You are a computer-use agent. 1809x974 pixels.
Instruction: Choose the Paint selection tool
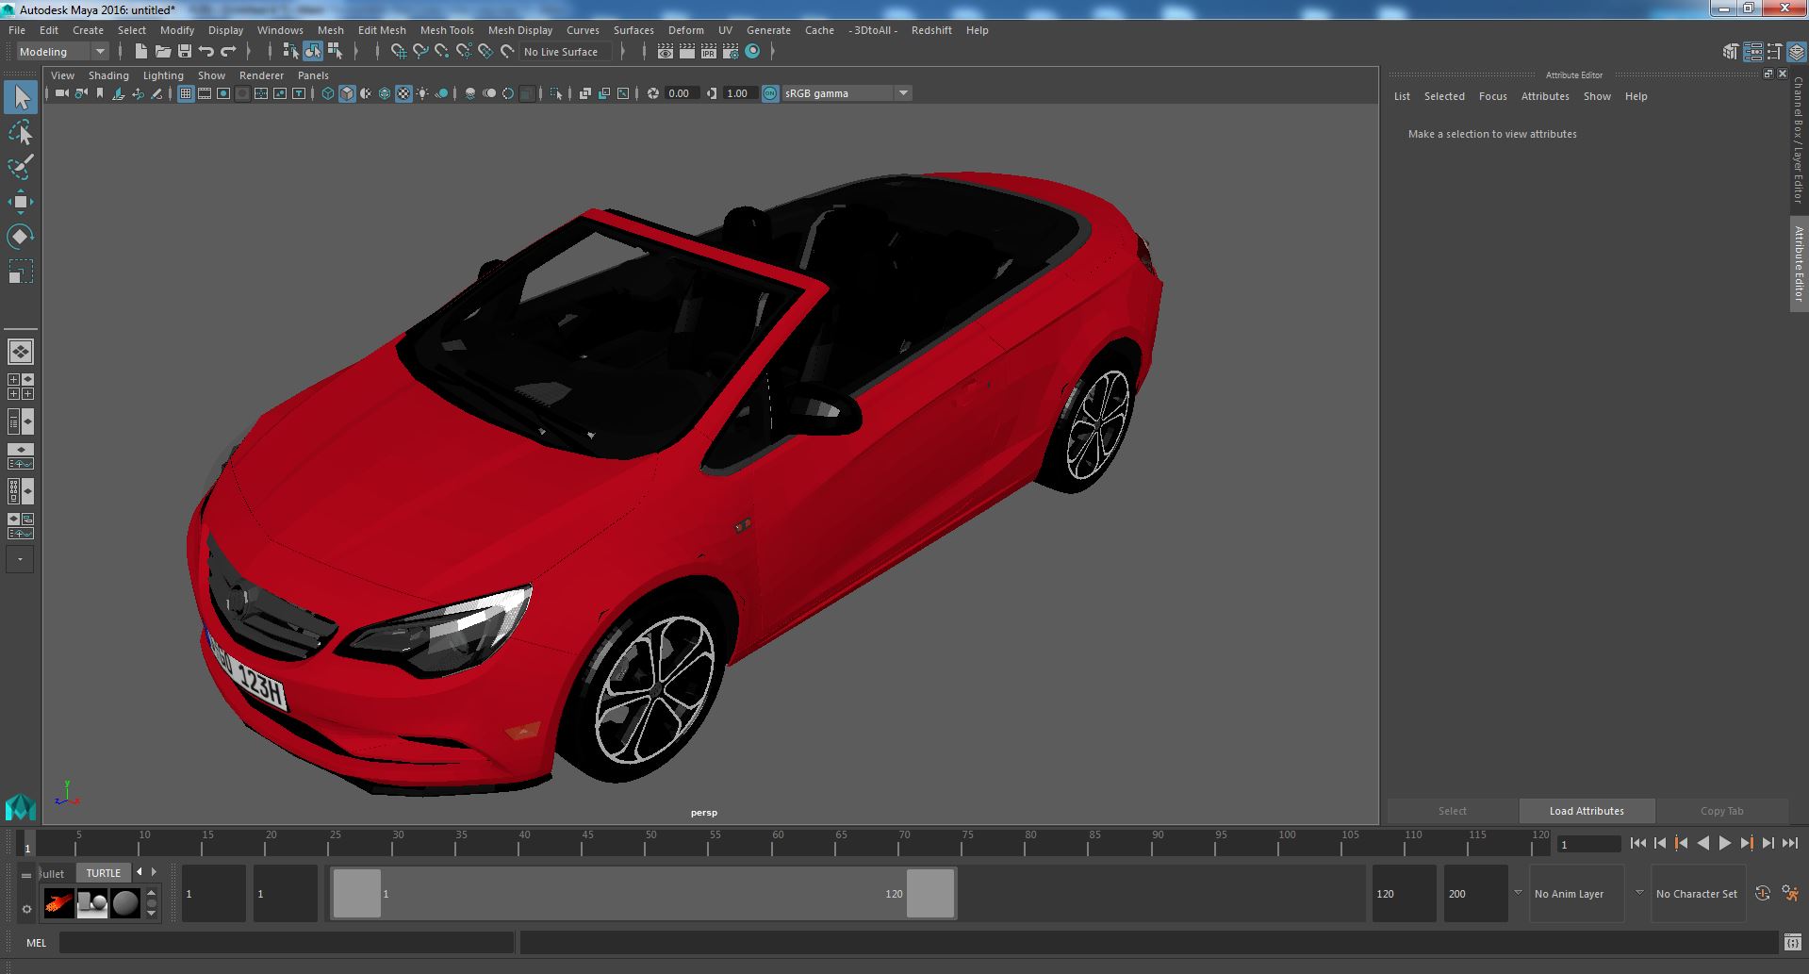click(20, 167)
